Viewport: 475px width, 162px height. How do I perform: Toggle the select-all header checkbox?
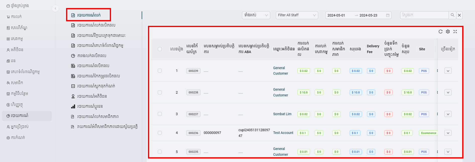click(x=160, y=49)
